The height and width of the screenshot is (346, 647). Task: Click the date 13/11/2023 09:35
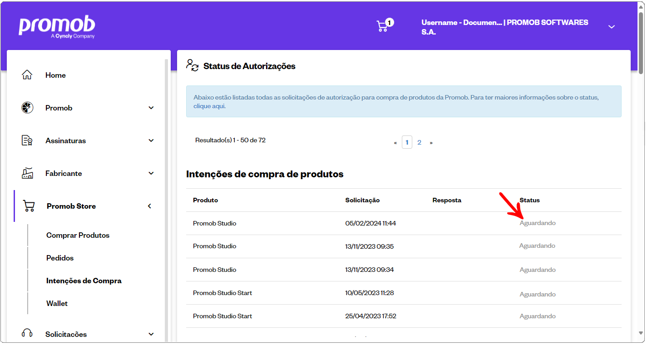coord(369,246)
